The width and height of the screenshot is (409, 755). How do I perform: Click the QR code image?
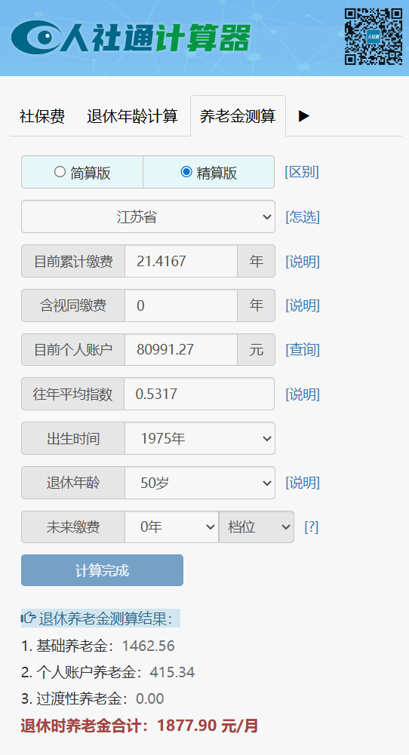click(374, 37)
